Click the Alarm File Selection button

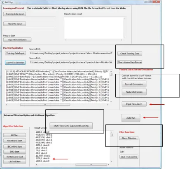[15, 63]
